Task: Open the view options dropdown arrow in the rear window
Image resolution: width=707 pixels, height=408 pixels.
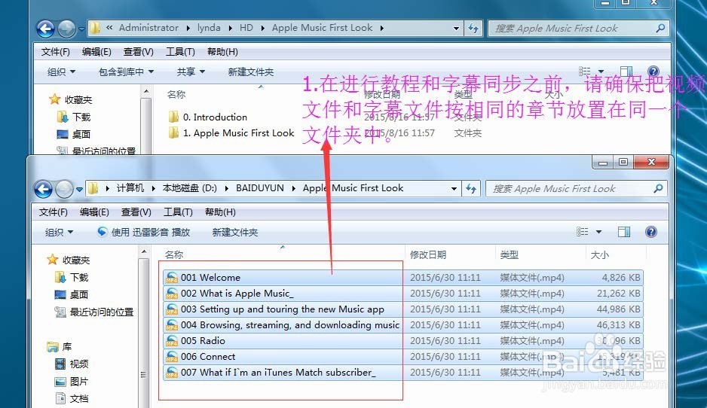Action: point(601,72)
